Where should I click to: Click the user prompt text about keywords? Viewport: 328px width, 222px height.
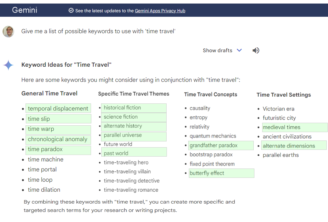[98, 31]
